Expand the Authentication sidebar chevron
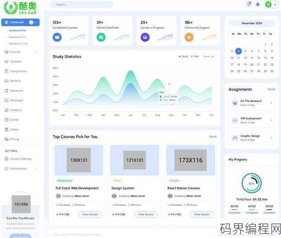Viewport: 281px width, 238px height. (35, 169)
